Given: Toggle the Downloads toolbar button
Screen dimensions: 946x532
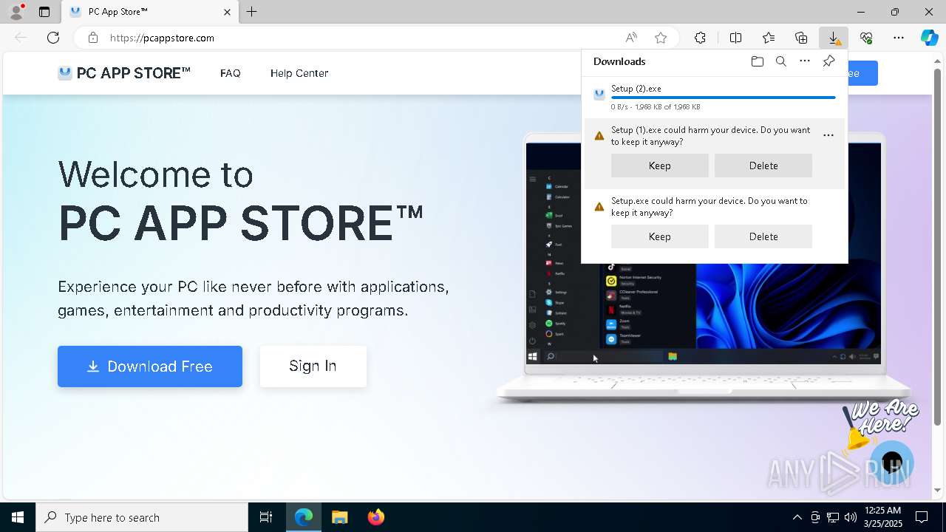Looking at the screenshot, I should coord(834,38).
